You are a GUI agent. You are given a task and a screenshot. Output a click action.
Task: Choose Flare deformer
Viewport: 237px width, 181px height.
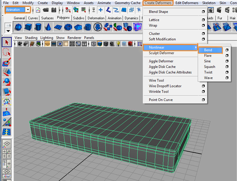click(x=208, y=55)
